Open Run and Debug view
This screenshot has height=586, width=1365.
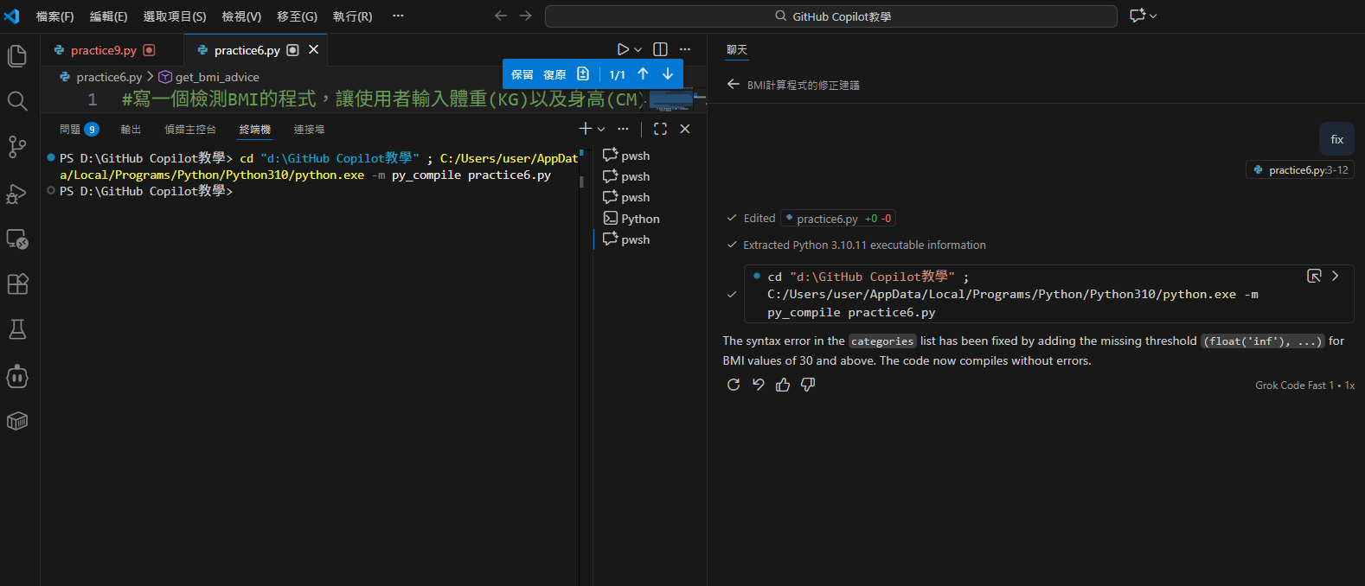click(x=17, y=194)
